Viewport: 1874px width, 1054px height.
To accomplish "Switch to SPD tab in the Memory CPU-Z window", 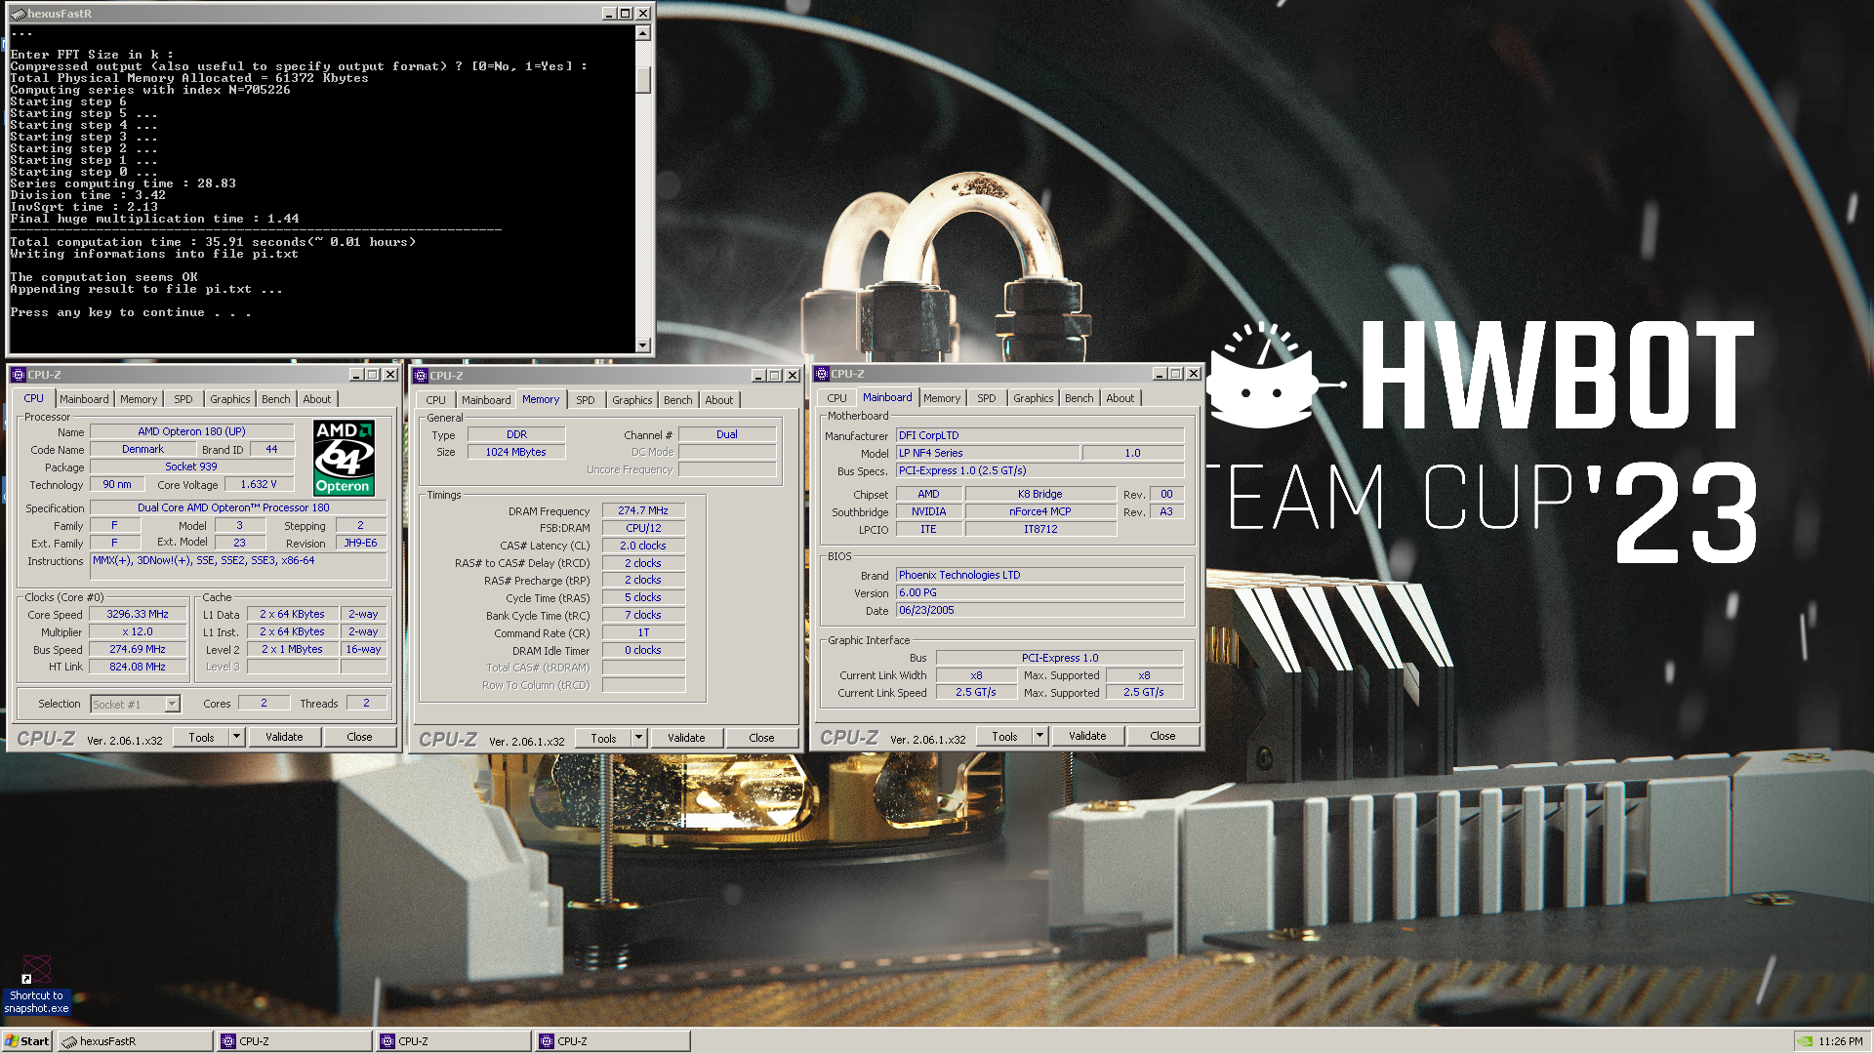I will coord(586,400).
